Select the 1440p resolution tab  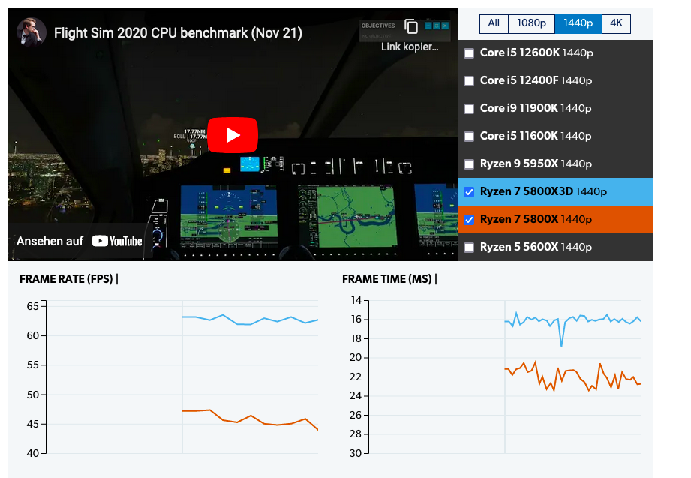click(x=578, y=23)
